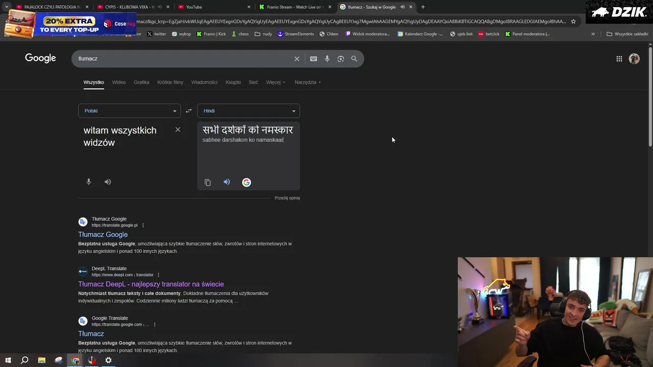Expand the Więcej search filter menu
The image size is (653, 367).
[x=275, y=82]
